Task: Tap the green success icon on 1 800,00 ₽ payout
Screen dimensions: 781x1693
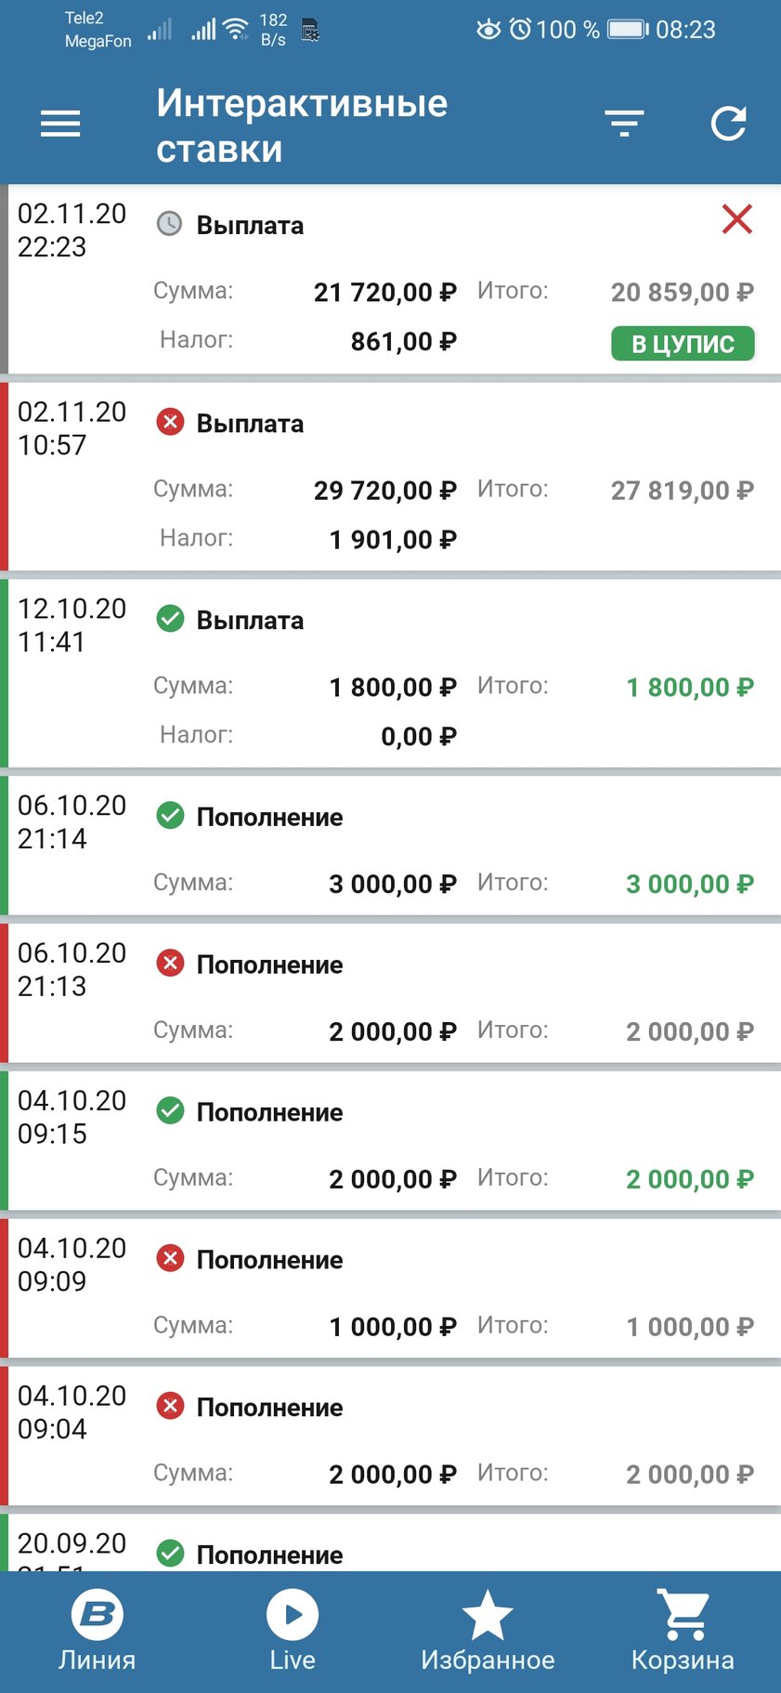Action: point(170,619)
